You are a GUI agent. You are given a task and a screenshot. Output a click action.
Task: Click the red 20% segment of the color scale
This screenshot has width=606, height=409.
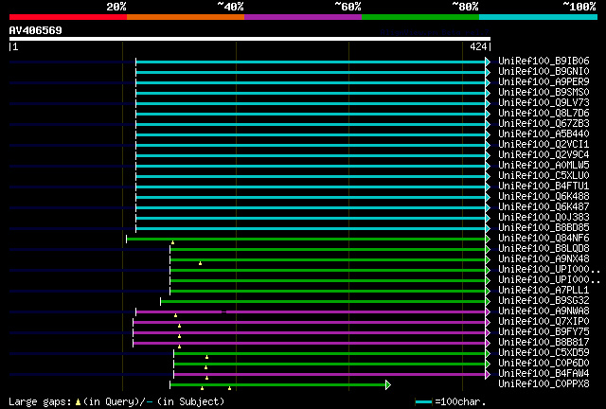[x=68, y=17]
